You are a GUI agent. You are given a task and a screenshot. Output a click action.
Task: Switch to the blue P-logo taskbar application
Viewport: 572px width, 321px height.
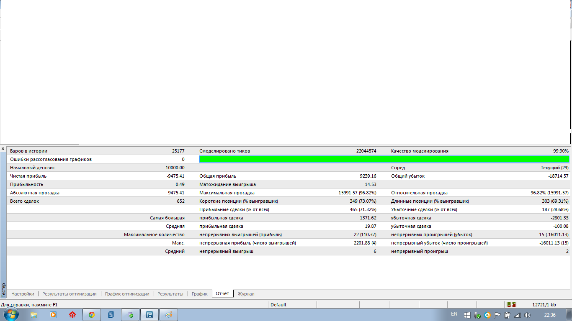point(149,315)
